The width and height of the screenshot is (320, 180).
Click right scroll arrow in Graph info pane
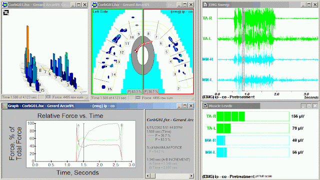coord(191,176)
